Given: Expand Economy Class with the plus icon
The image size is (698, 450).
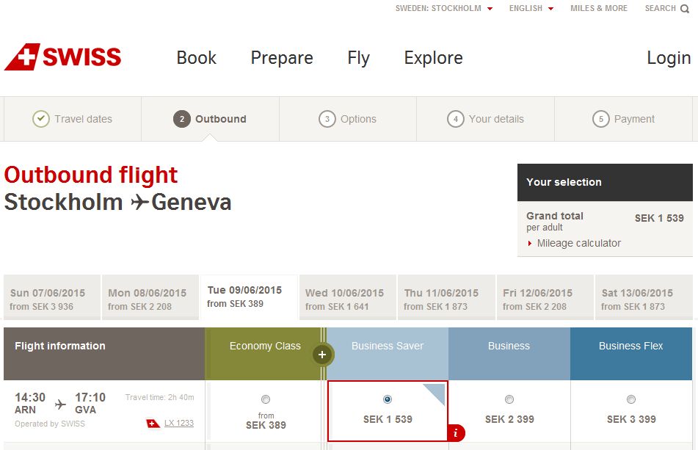Looking at the screenshot, I should [x=322, y=355].
